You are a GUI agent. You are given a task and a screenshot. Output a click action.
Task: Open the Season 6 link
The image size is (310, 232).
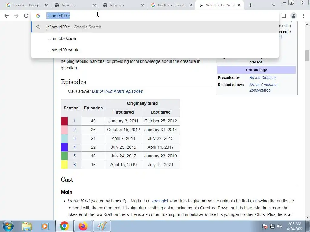(74, 165)
